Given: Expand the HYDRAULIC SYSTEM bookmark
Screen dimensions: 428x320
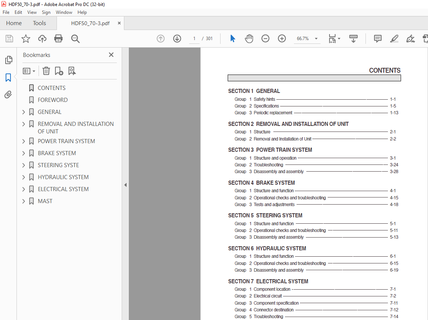Looking at the screenshot, I should click(x=24, y=177).
